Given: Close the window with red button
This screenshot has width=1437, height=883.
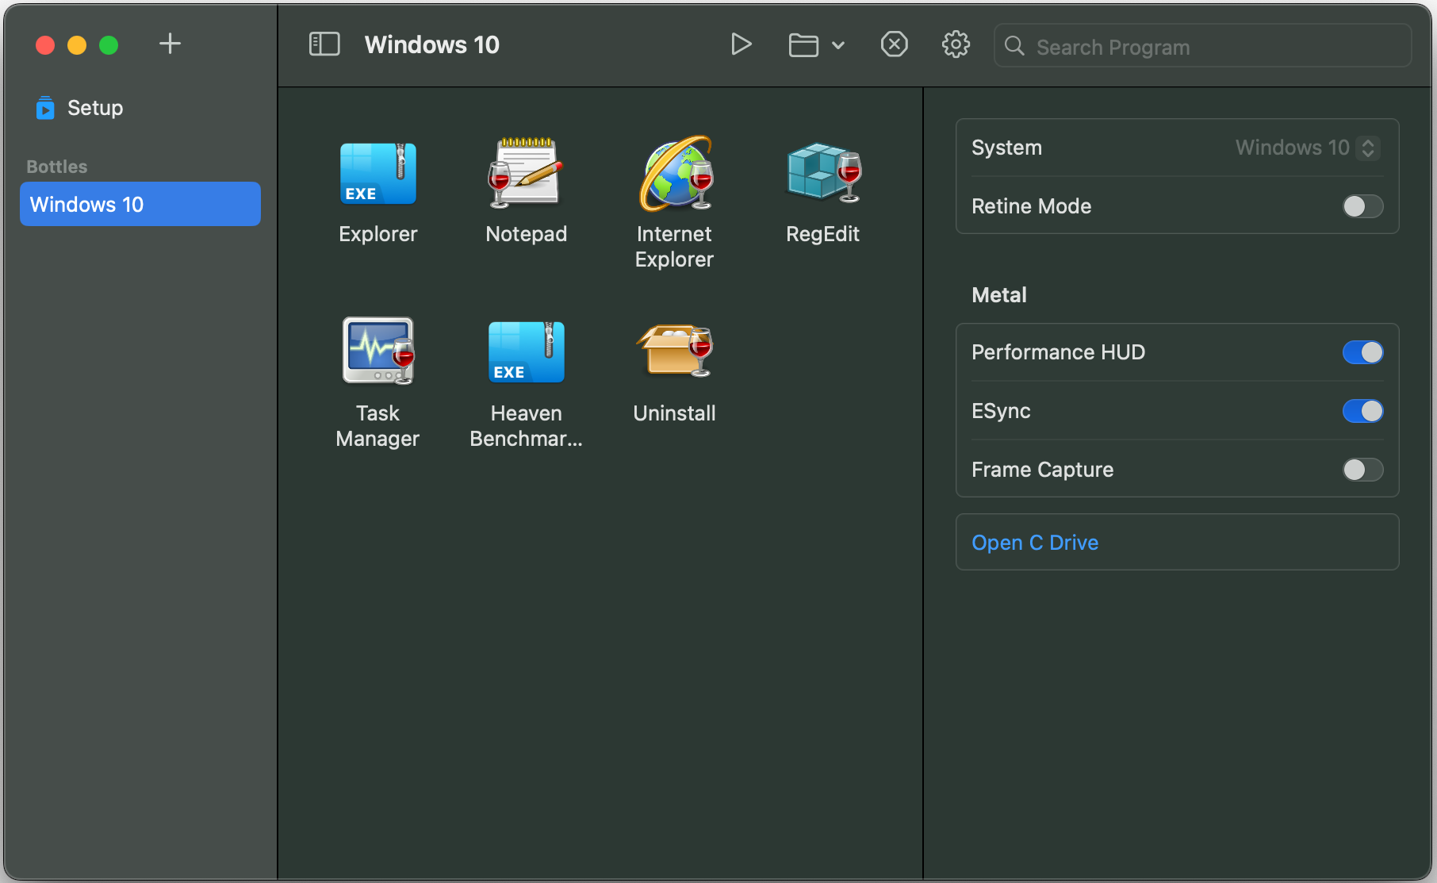Looking at the screenshot, I should coord(45,45).
